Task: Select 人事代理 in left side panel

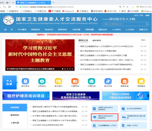Action: click(15, 123)
